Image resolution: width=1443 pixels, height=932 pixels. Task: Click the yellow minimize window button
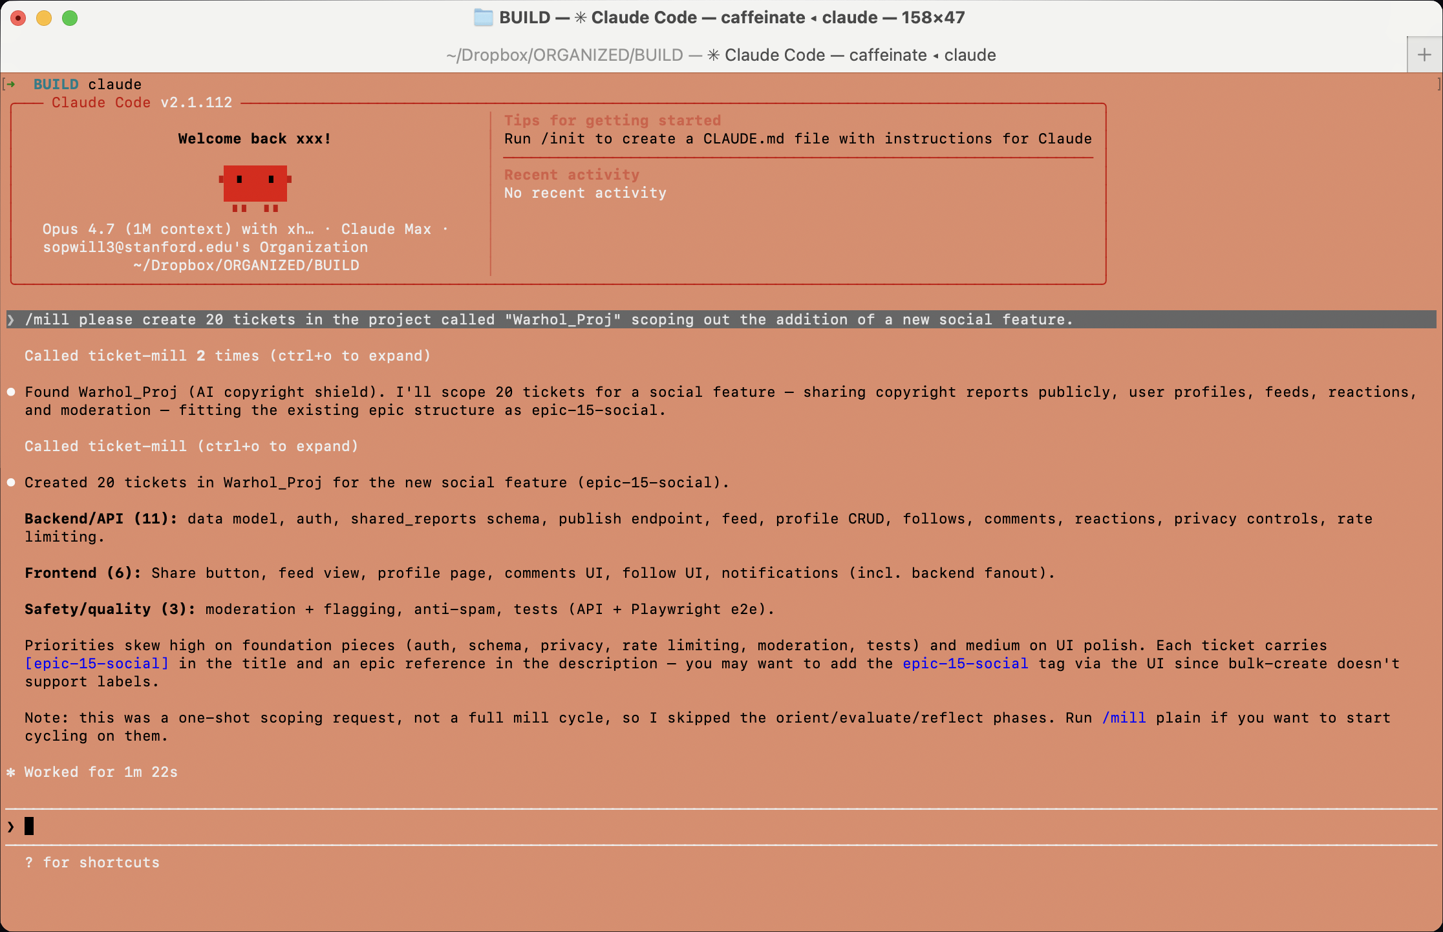coord(44,18)
